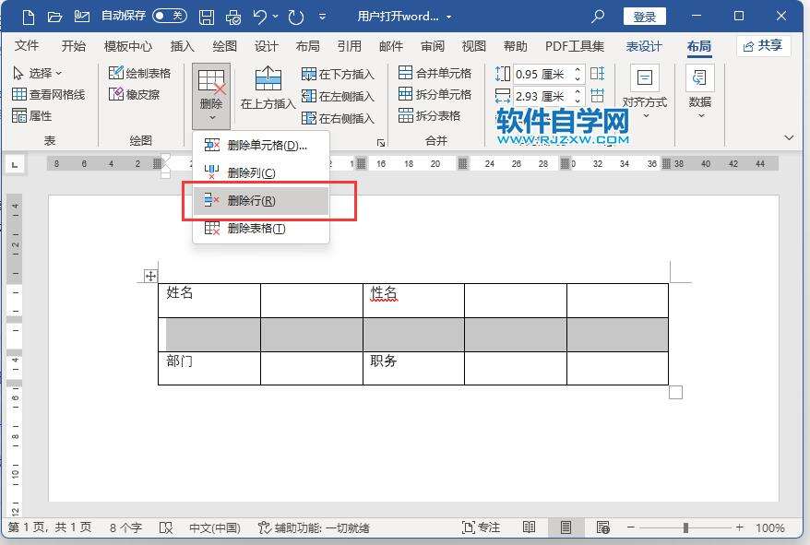
Task: Expand the Data (数据) dropdown
Action: 700,93
